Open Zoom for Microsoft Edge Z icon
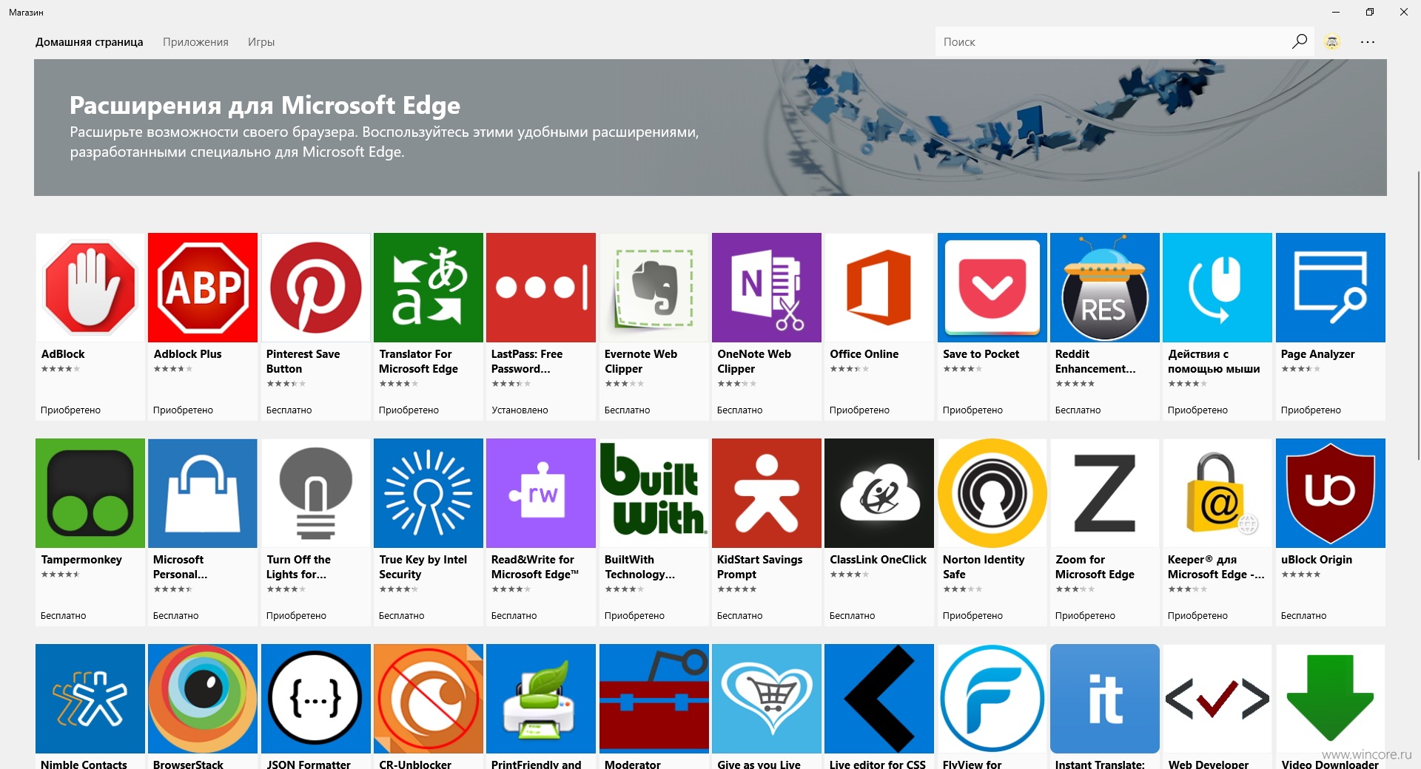Screen dimensions: 1421x769 1105,493
